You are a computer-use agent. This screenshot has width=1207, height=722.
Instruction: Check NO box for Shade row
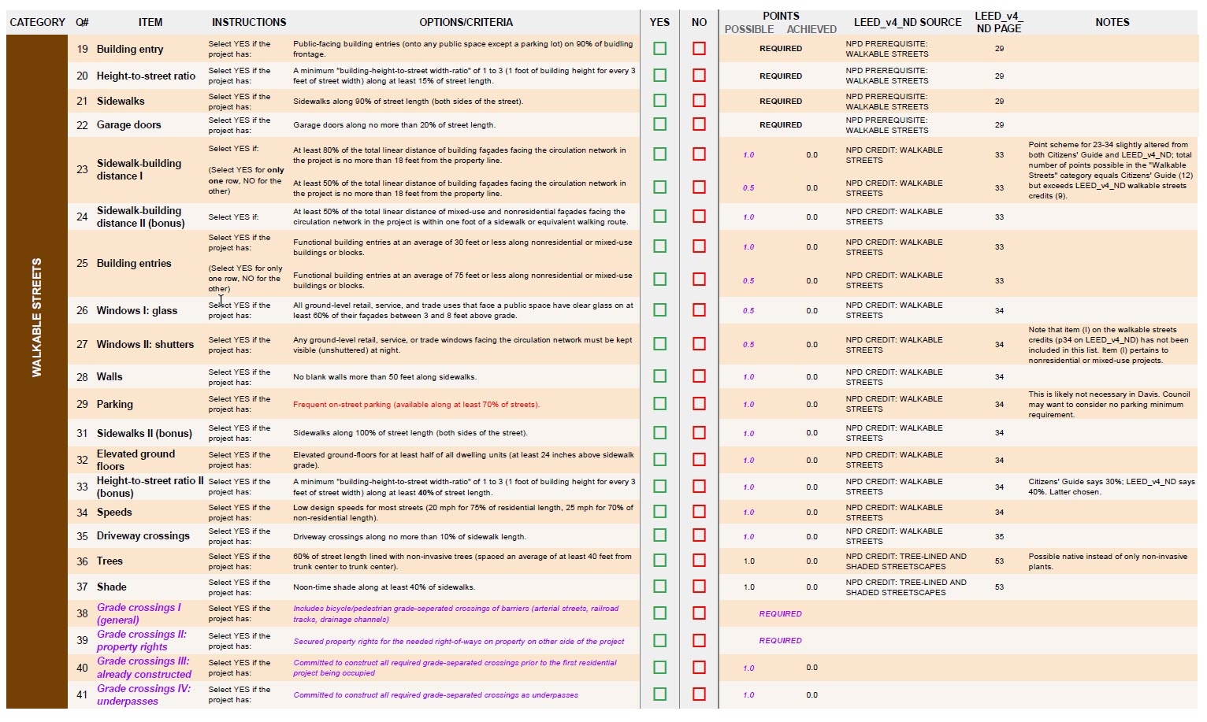[x=699, y=587]
